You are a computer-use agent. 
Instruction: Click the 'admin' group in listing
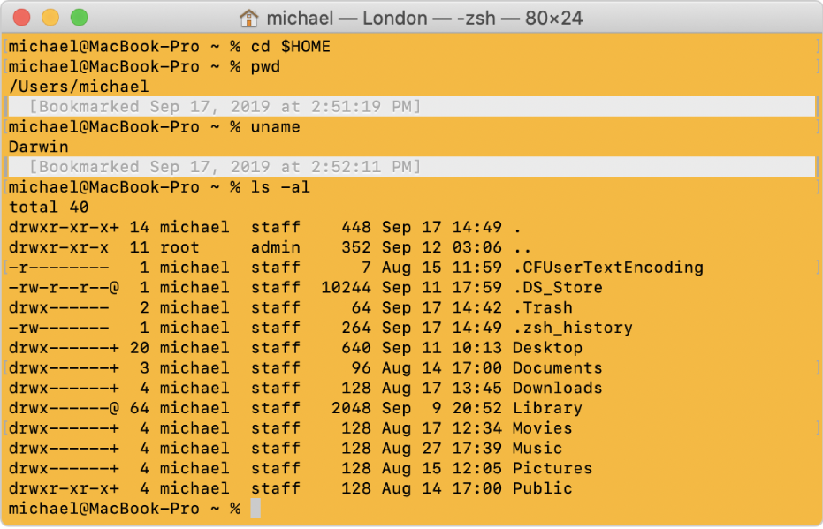(276, 247)
